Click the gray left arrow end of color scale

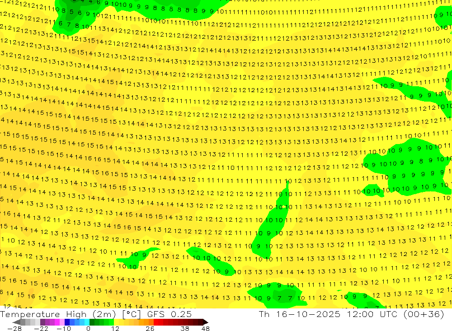[16, 322]
